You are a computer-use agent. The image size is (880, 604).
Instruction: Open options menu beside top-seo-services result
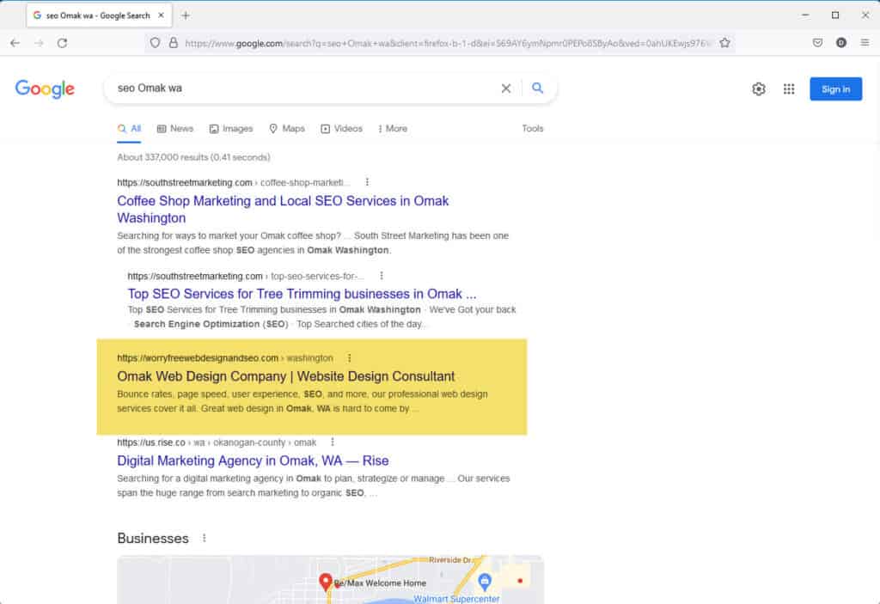[382, 276]
